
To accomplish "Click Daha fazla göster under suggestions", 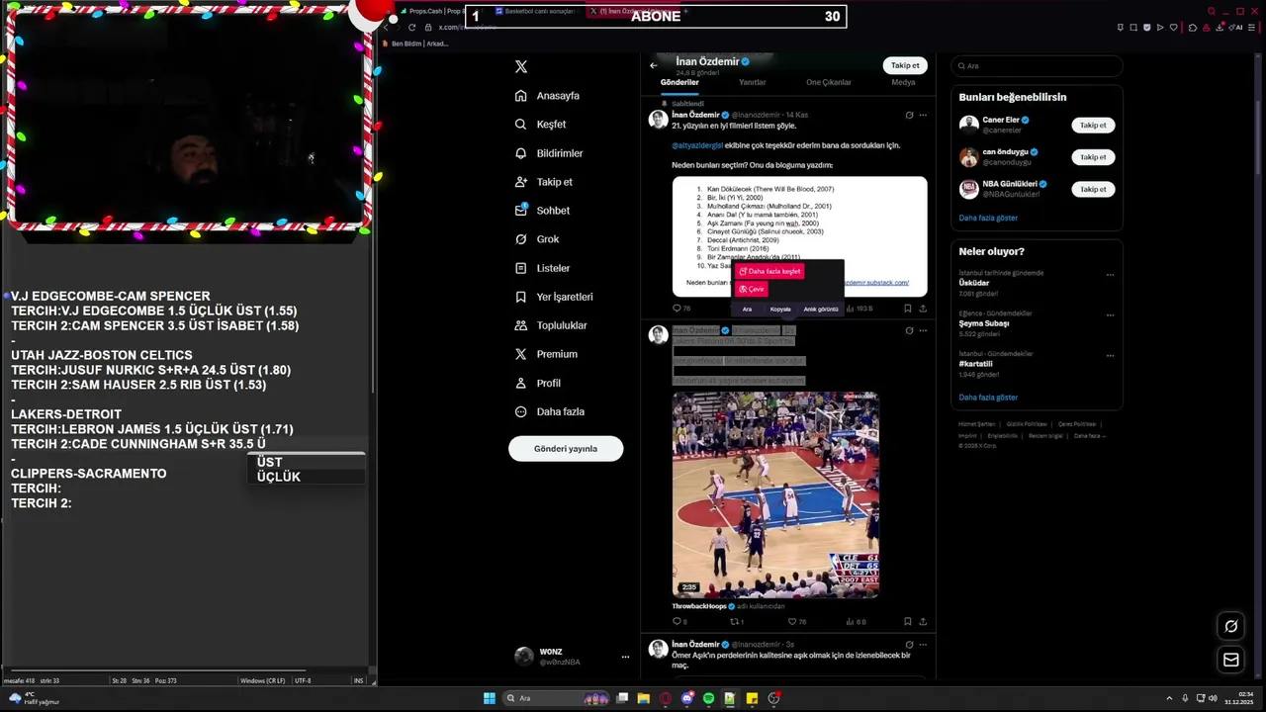I will 988,218.
